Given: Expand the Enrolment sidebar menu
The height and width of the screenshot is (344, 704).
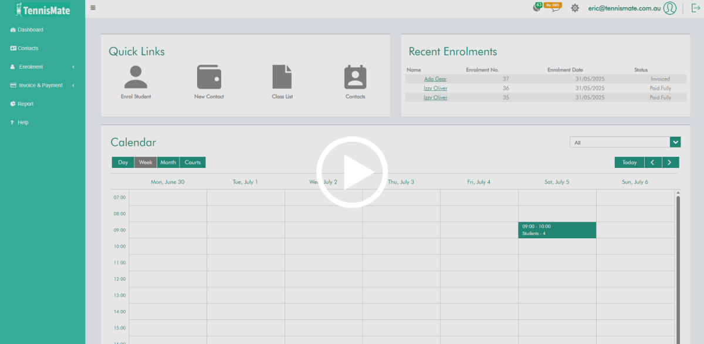Looking at the screenshot, I should (x=42, y=67).
